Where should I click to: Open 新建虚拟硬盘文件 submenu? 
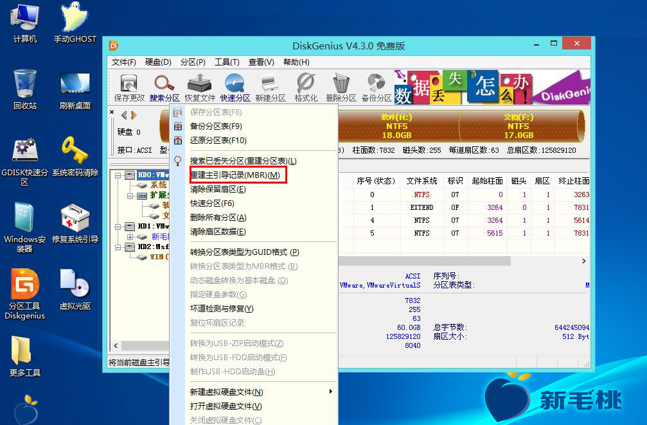point(254,392)
